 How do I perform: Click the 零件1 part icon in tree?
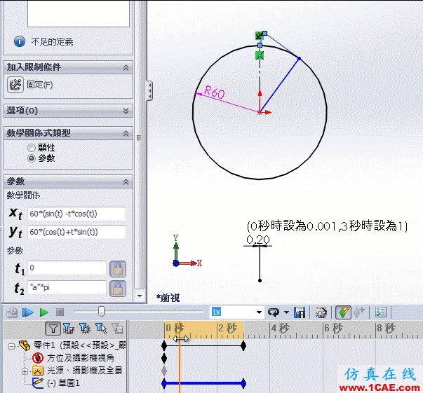point(25,345)
